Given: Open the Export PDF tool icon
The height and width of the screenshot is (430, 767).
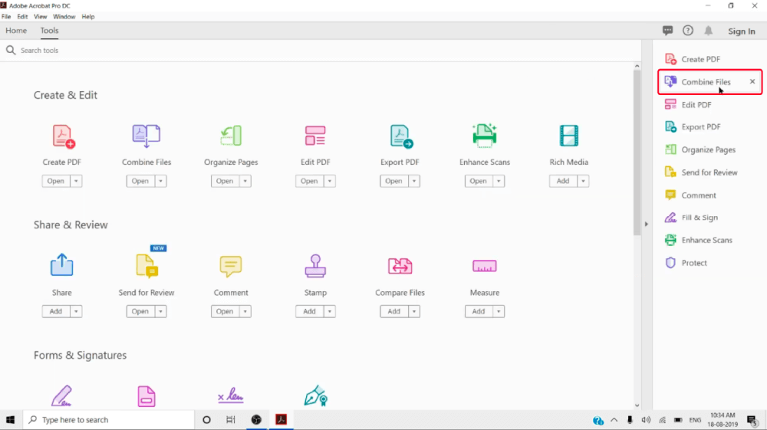Looking at the screenshot, I should [400, 136].
